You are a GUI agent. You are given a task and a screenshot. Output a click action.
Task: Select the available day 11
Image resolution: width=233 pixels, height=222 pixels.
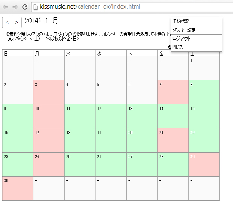[x=80, y=116]
